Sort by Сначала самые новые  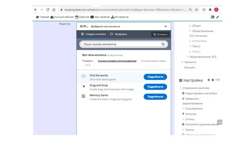pyautogui.click(x=153, y=61)
